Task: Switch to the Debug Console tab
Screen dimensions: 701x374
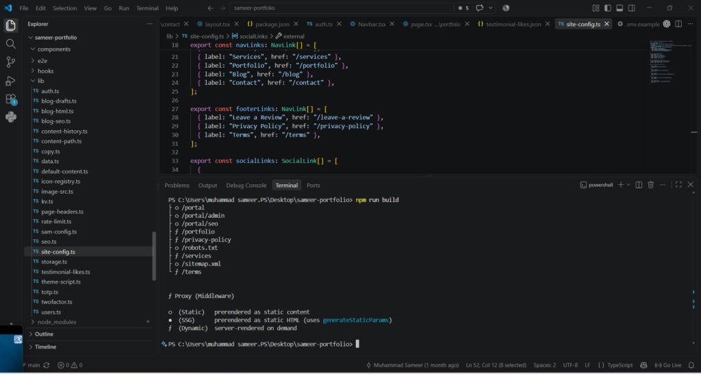Action: pos(246,185)
